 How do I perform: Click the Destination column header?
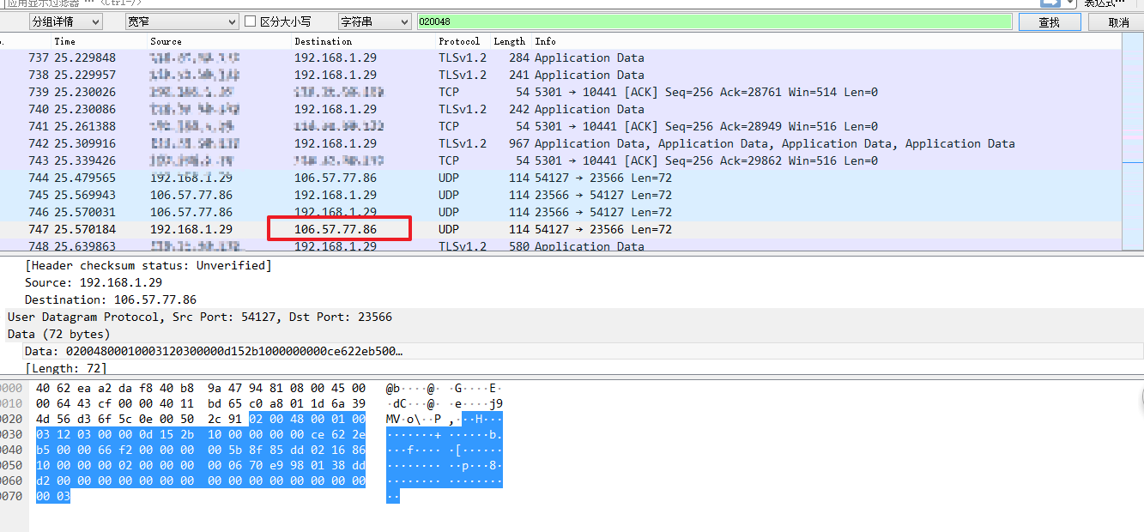tap(323, 41)
